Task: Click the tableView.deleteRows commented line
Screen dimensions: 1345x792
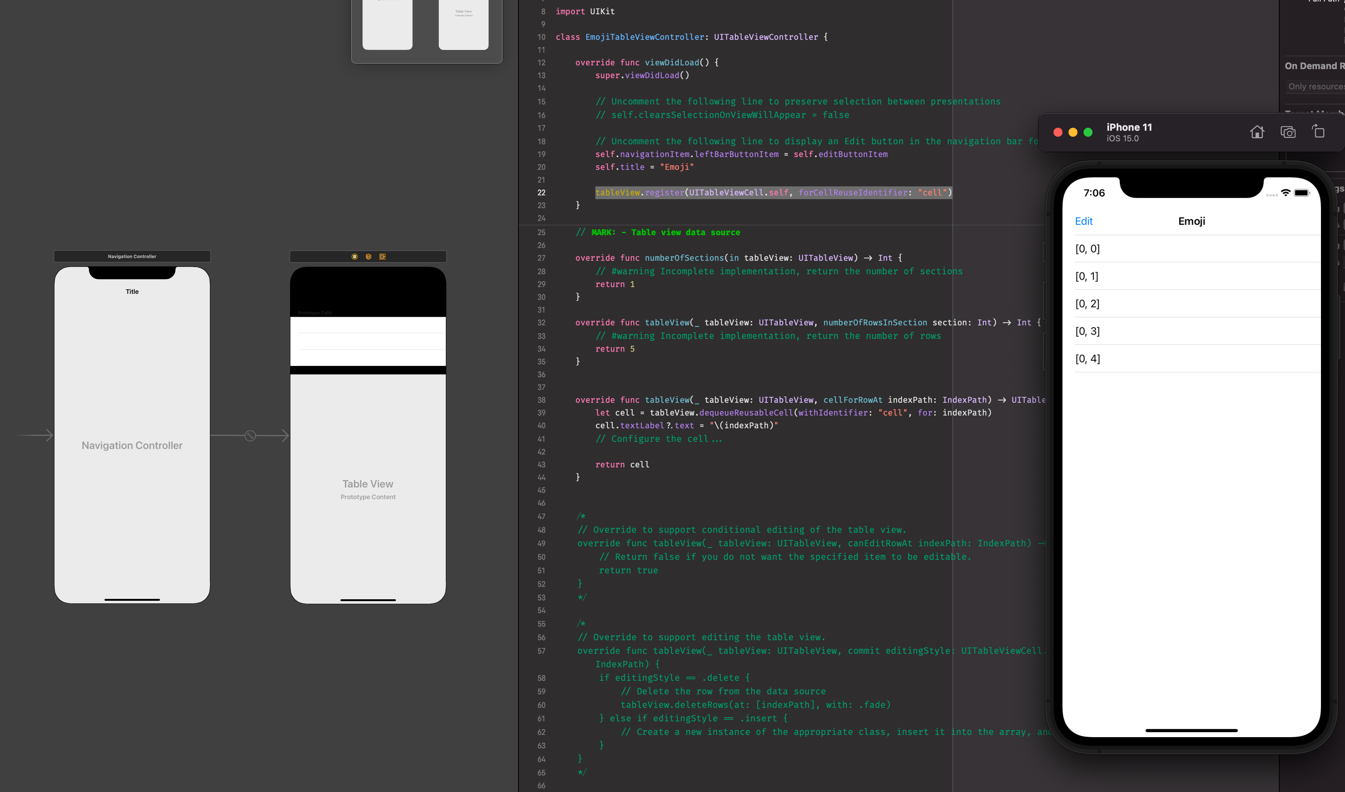Action: click(x=755, y=704)
